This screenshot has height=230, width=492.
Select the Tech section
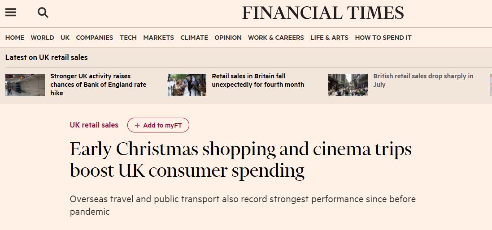[128, 38]
